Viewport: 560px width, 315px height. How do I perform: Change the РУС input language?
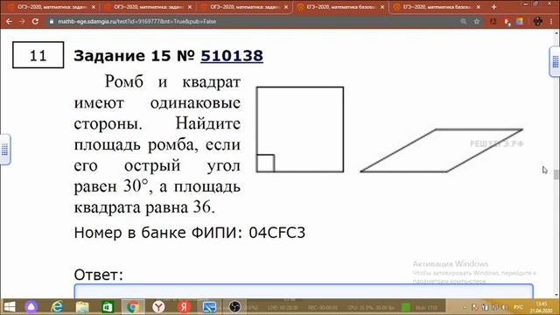point(518,307)
